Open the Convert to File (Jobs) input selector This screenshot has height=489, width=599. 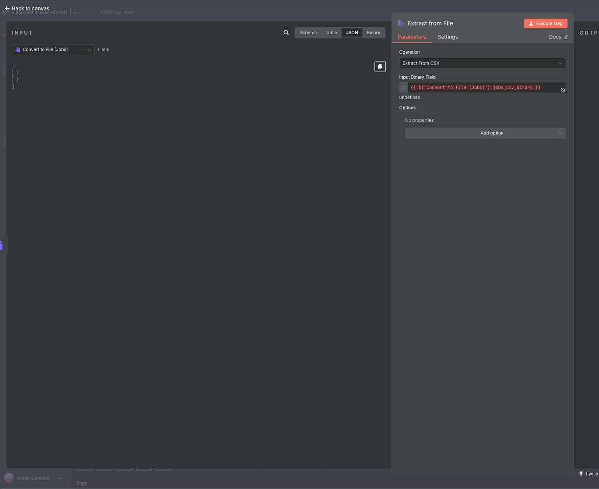(52, 49)
